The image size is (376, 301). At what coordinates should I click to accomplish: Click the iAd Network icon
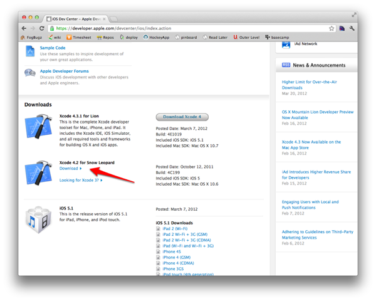pos(286,45)
